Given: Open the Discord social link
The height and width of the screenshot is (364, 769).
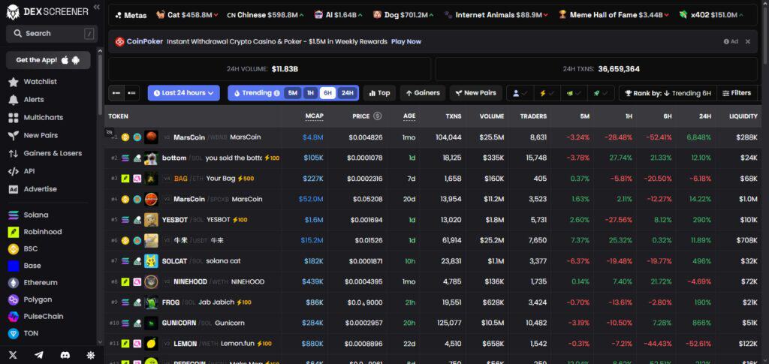Looking at the screenshot, I should [x=65, y=355].
